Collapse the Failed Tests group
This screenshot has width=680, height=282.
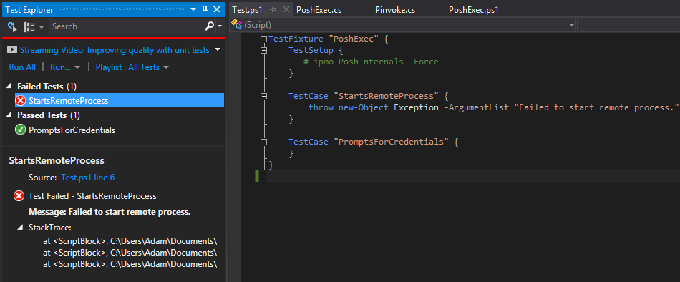[x=9, y=87]
